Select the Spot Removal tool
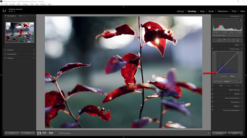Image resolution: width=247 pixels, height=138 pixels. point(219,40)
